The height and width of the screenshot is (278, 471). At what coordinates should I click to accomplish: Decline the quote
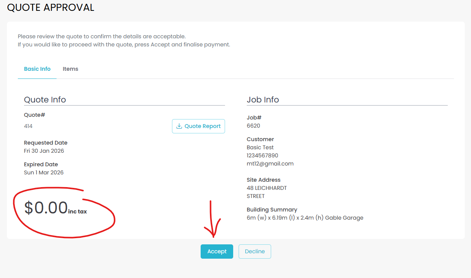pos(255,251)
